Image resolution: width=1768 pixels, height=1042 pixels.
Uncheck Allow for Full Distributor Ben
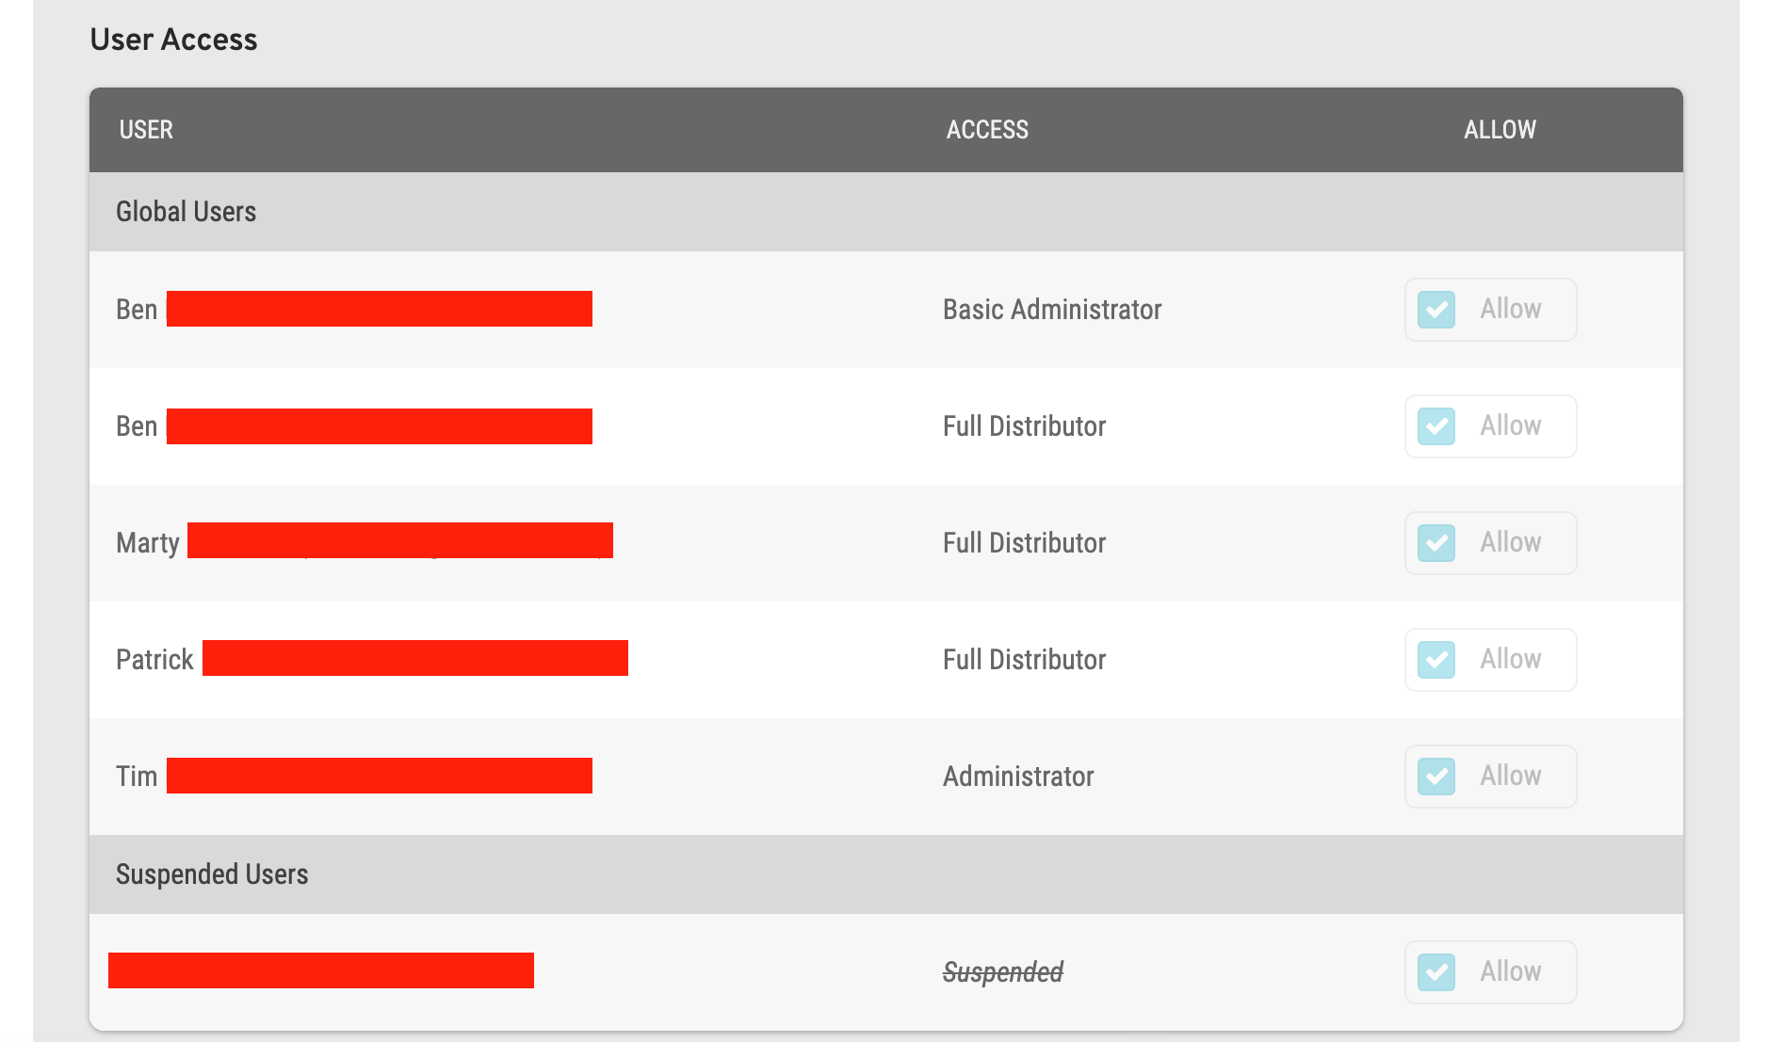pyautogui.click(x=1436, y=426)
